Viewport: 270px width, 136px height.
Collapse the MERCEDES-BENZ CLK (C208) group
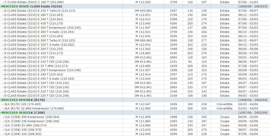[x=1, y=113]
